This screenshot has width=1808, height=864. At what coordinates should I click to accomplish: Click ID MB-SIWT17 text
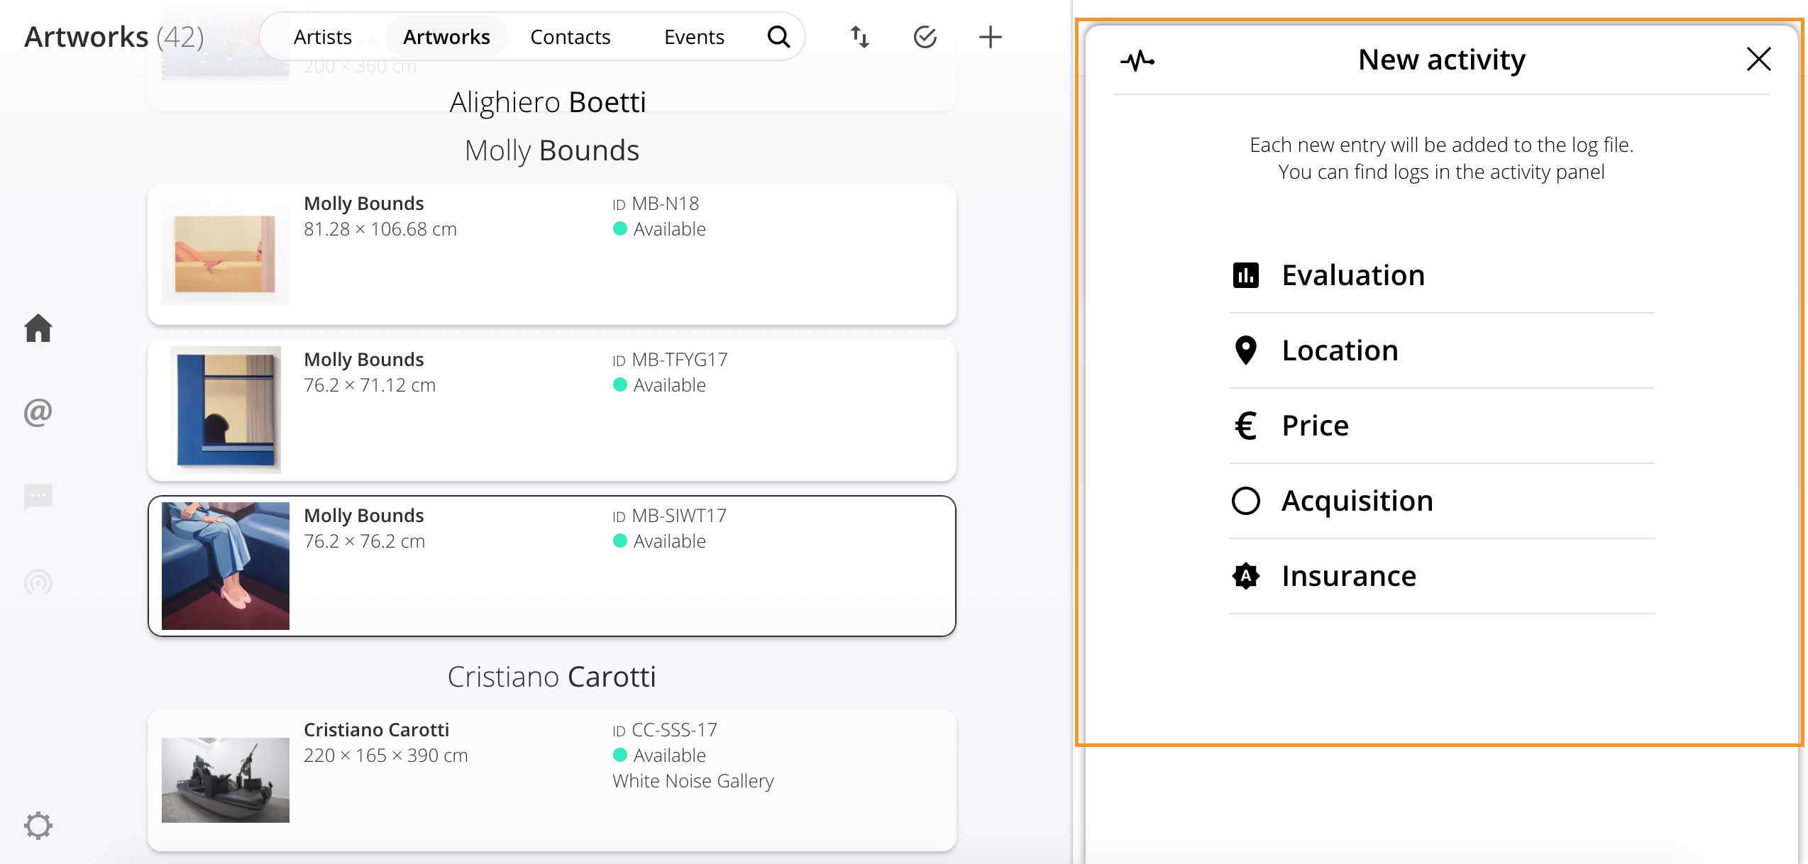point(669,516)
